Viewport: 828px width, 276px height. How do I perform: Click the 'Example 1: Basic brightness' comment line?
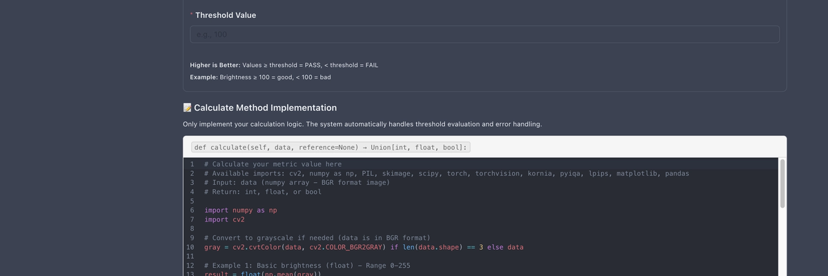click(307, 266)
